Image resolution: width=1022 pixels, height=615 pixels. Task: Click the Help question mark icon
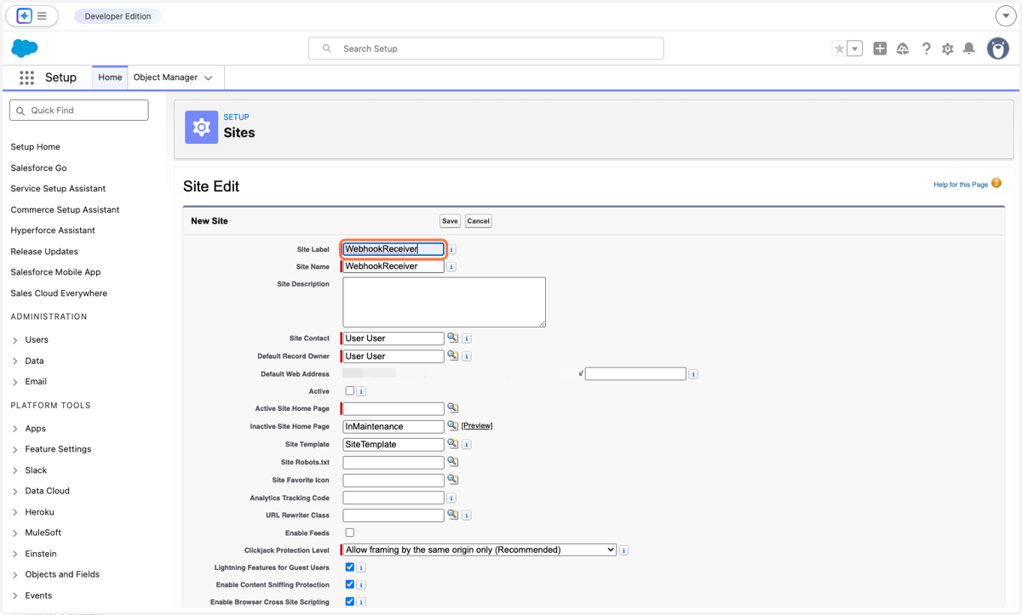pos(926,49)
